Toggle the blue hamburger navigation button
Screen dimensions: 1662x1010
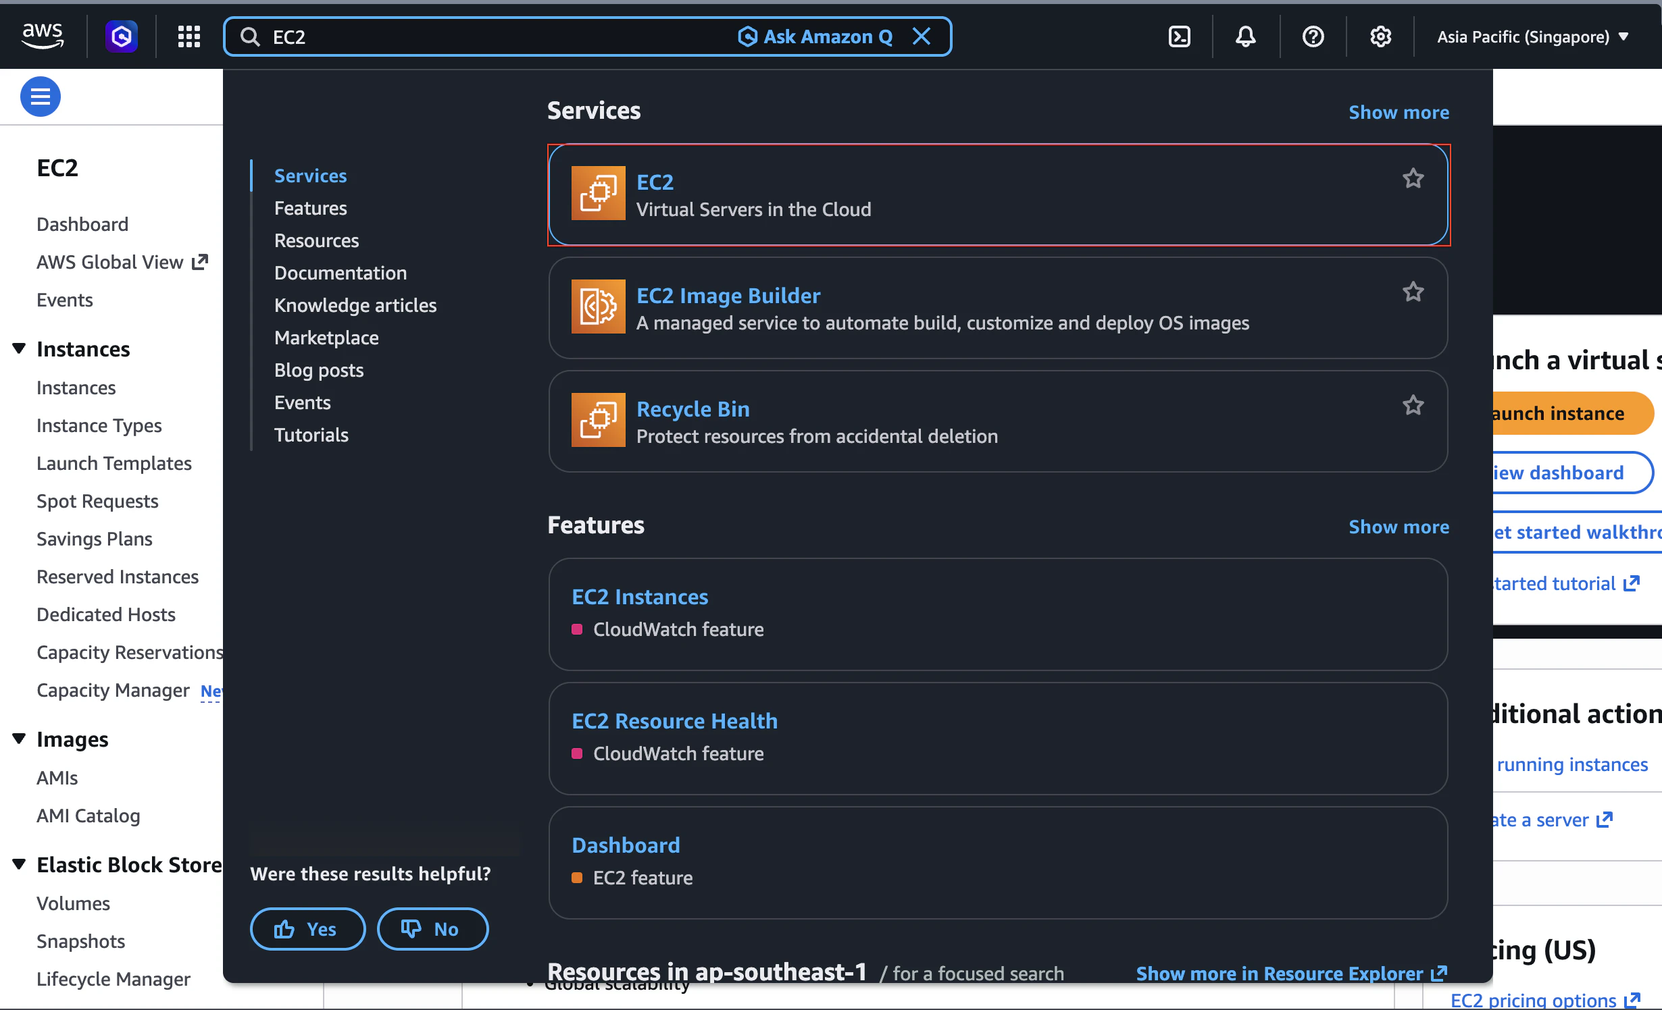tap(41, 97)
